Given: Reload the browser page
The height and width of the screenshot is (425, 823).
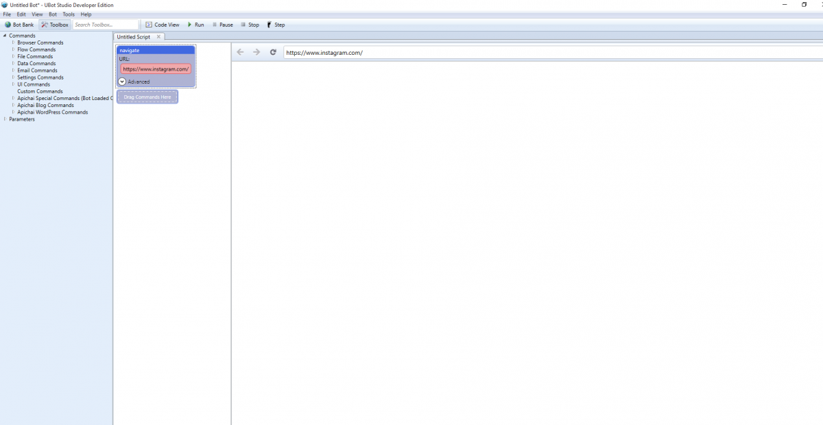Looking at the screenshot, I should [273, 52].
